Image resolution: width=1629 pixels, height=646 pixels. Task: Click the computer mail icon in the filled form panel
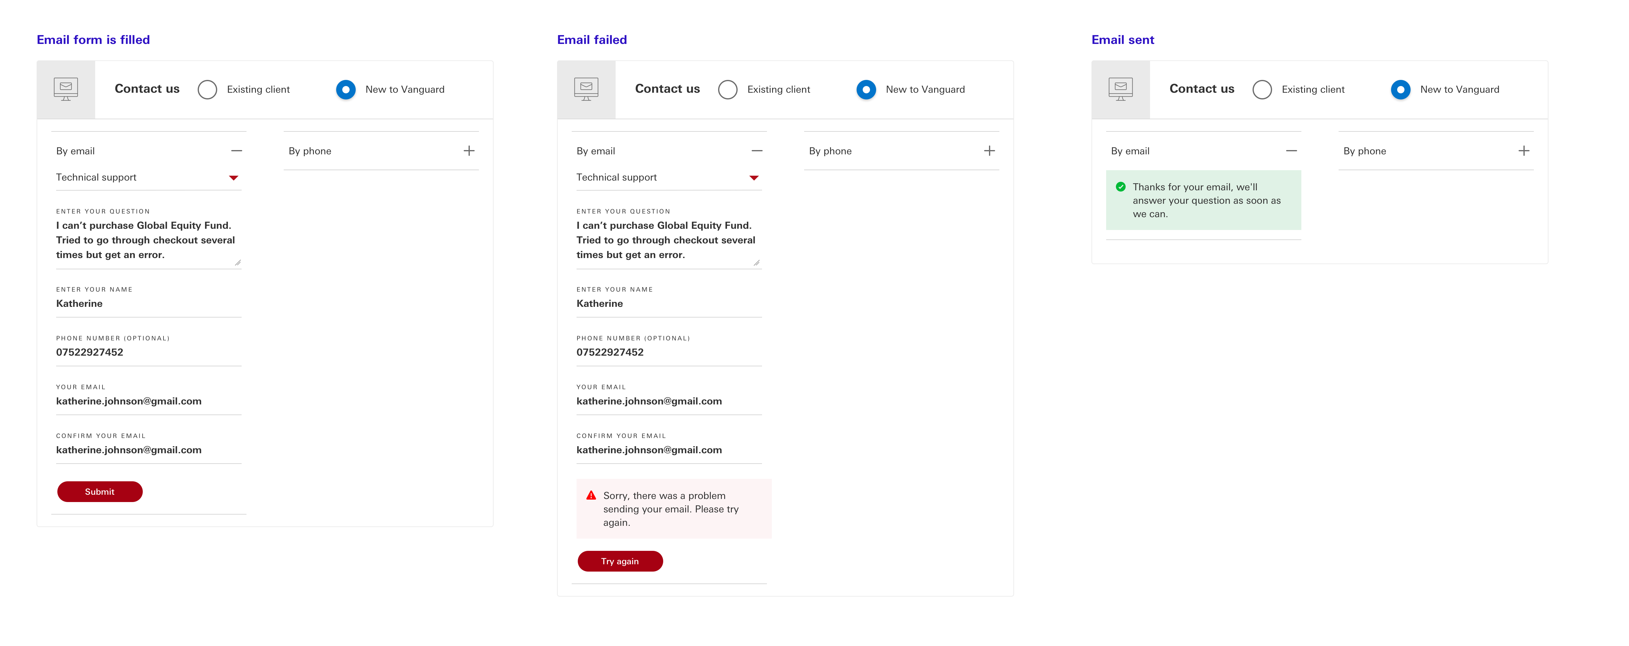66,89
